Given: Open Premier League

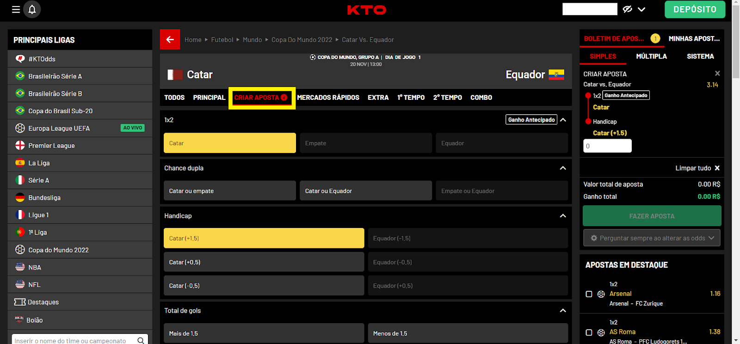Looking at the screenshot, I should [x=80, y=146].
